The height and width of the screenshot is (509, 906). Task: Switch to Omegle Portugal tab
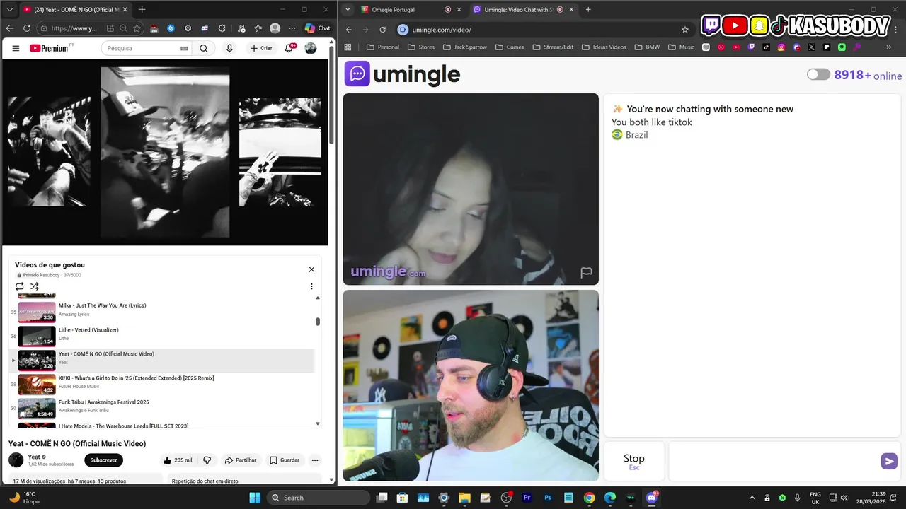pos(411,10)
